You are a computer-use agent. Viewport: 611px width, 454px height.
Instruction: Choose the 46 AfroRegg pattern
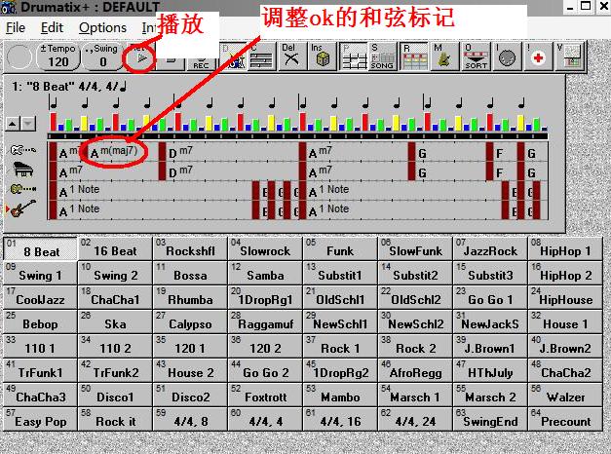point(415,370)
